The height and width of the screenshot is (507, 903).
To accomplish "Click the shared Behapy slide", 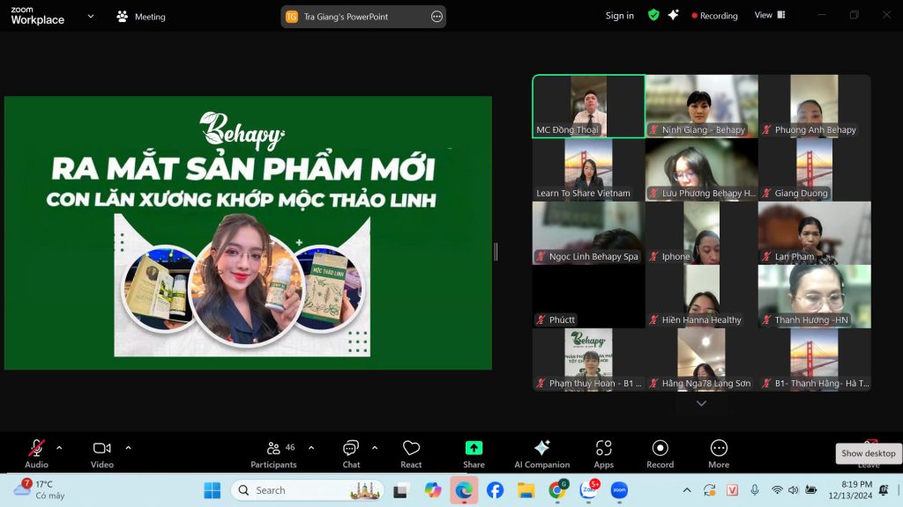I will coord(248,232).
